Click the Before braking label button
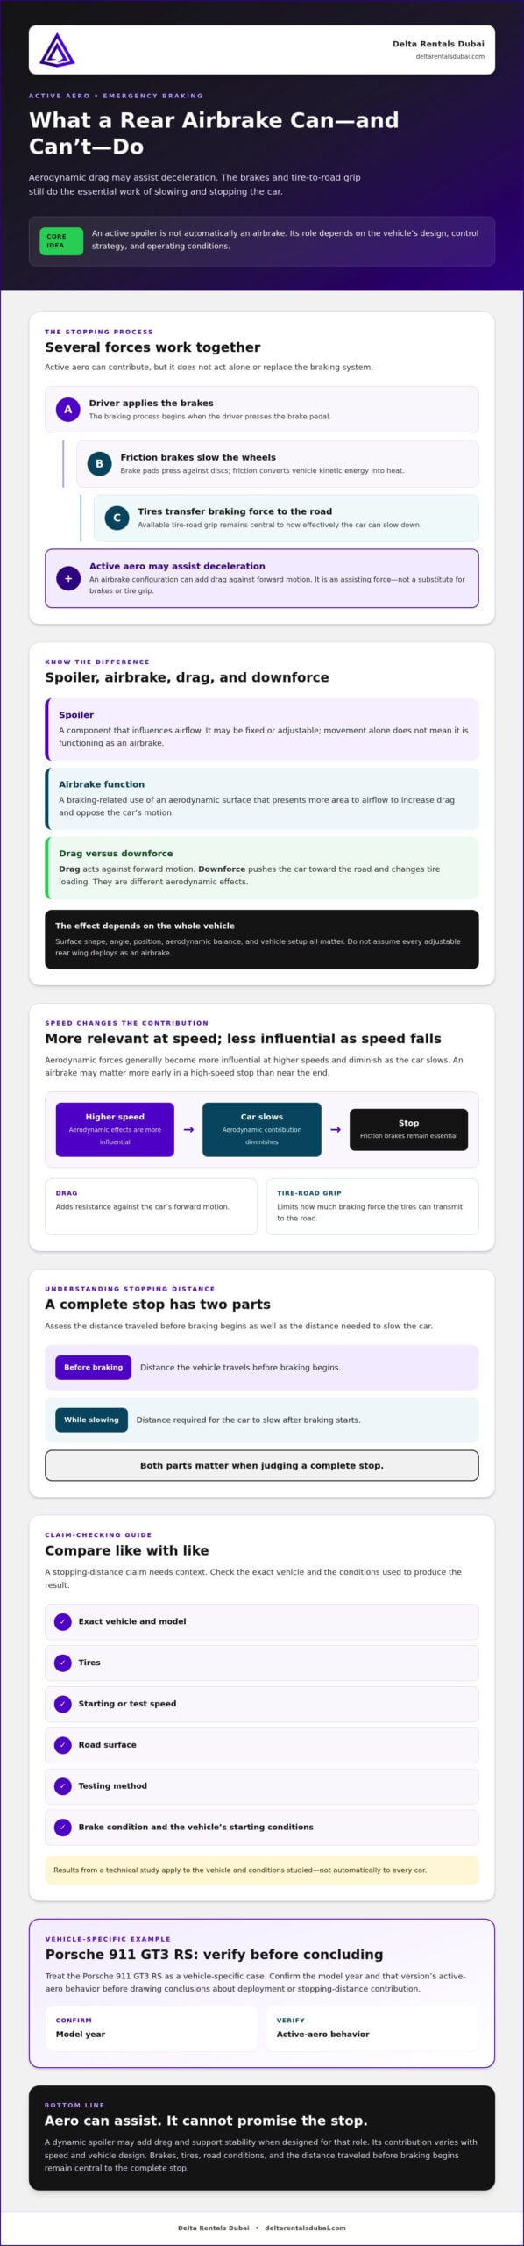This screenshot has height=2246, width=524. click(94, 1367)
